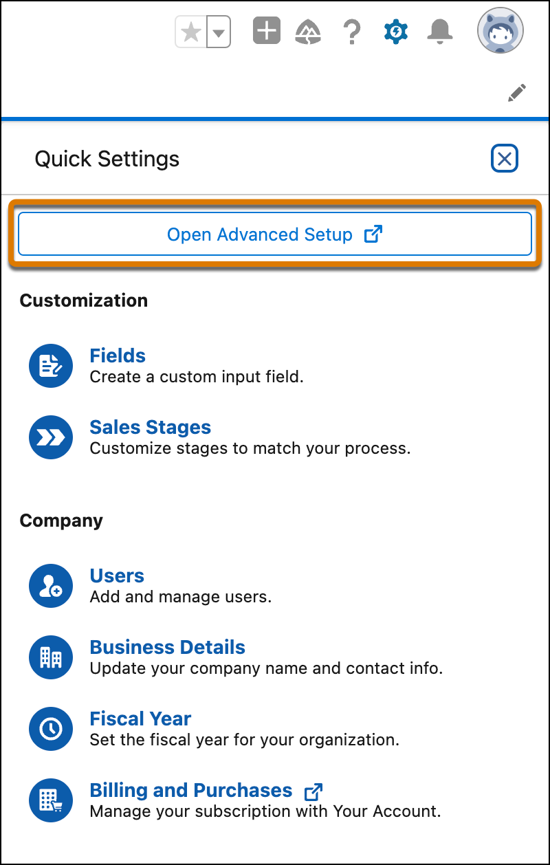Click the Billing and Purchases cart icon

[x=51, y=800]
